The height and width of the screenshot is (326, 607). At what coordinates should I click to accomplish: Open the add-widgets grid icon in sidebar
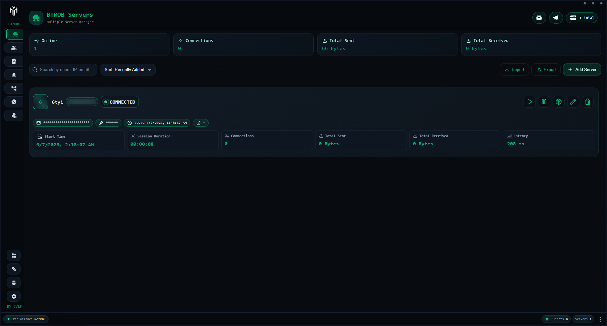click(14, 256)
